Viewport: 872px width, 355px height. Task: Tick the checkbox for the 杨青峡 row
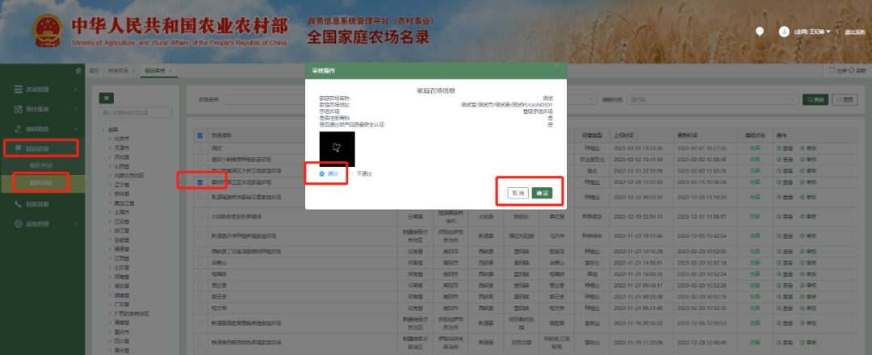[x=199, y=274]
